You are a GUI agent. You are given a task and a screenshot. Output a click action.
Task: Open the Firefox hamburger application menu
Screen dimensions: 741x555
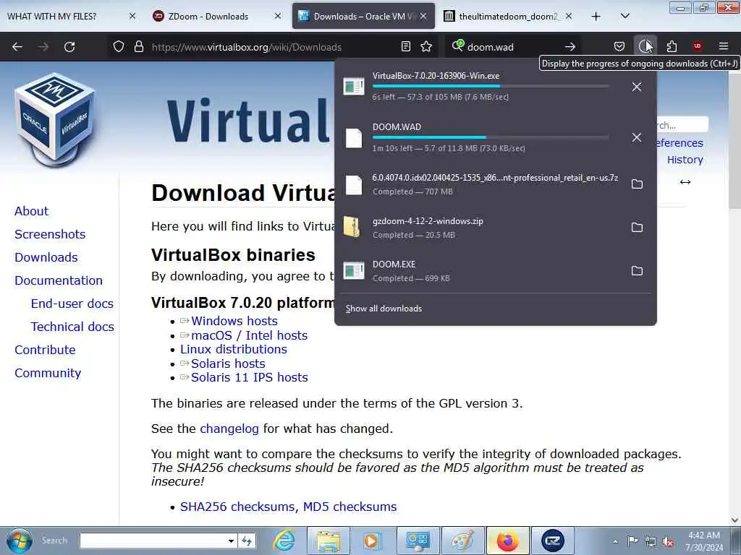[724, 46]
